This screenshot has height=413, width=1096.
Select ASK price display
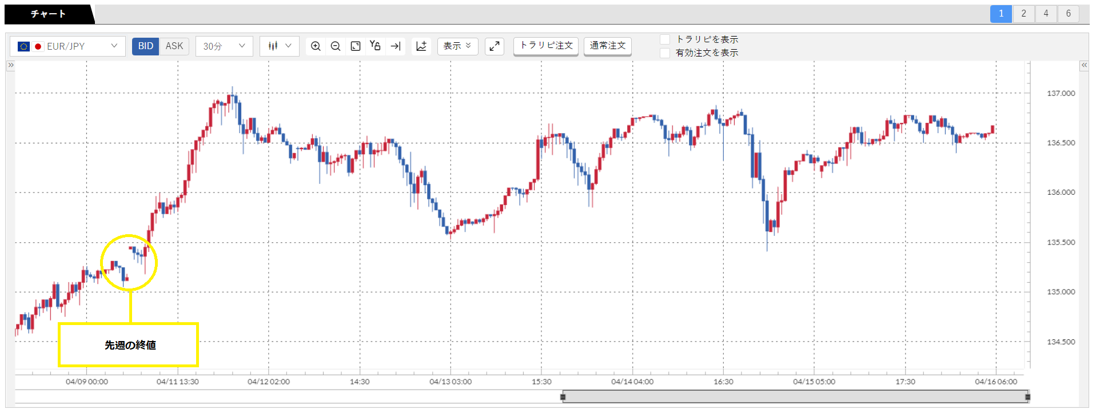(174, 46)
